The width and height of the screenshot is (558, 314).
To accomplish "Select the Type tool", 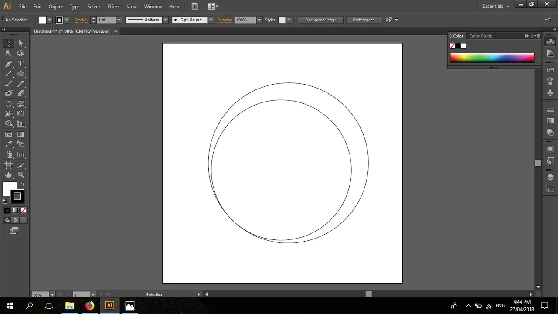I will click(x=21, y=64).
